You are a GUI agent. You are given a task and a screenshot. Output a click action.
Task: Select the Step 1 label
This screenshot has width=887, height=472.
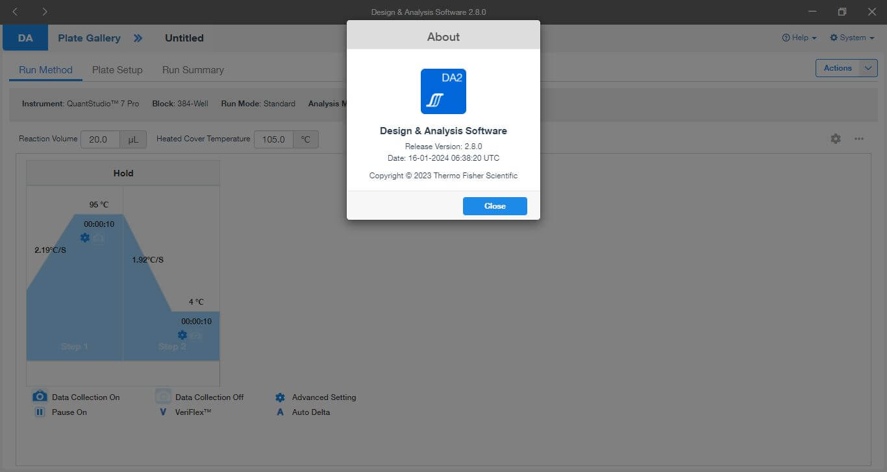[x=75, y=347]
